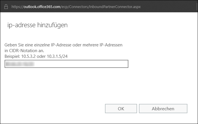Screen dimensions: 198x124
Task: Click the word 'oder' in the example line
Action: click(41, 56)
